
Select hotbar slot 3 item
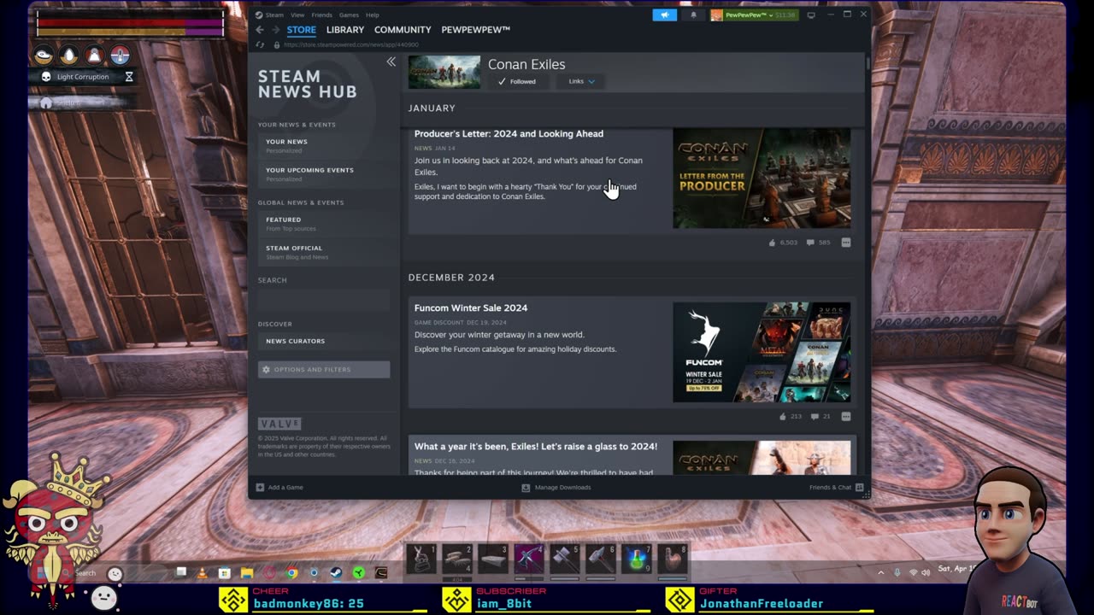pyautogui.click(x=492, y=559)
